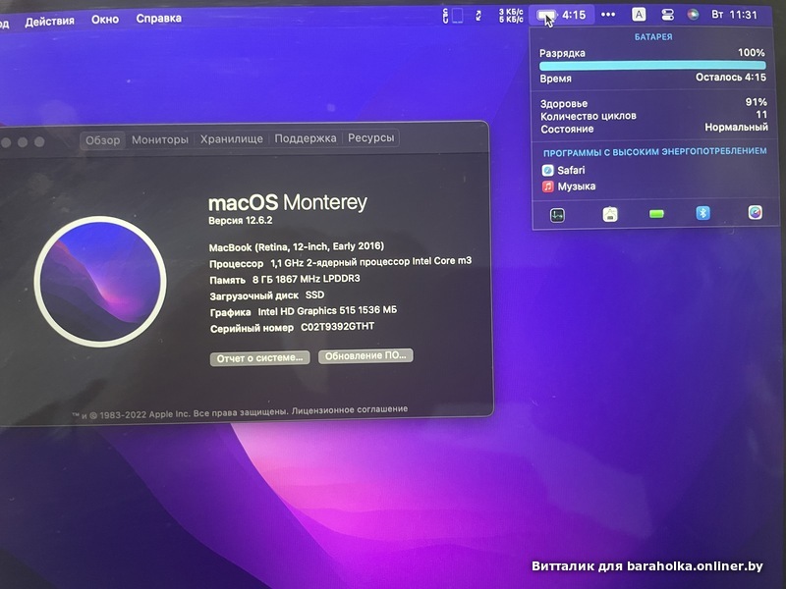Click the 'Здоровье' label in battery panel
Screen dimensions: 786x589
pos(564,104)
